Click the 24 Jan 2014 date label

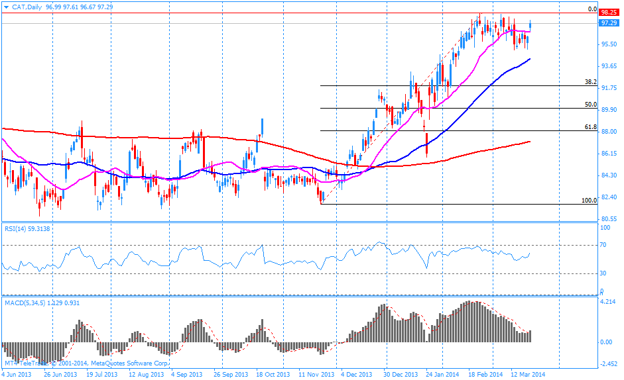tap(442, 375)
